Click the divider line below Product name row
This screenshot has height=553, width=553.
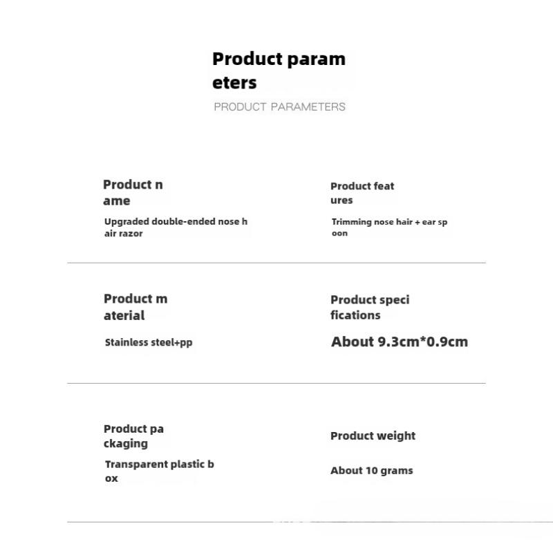pyautogui.click(x=276, y=263)
